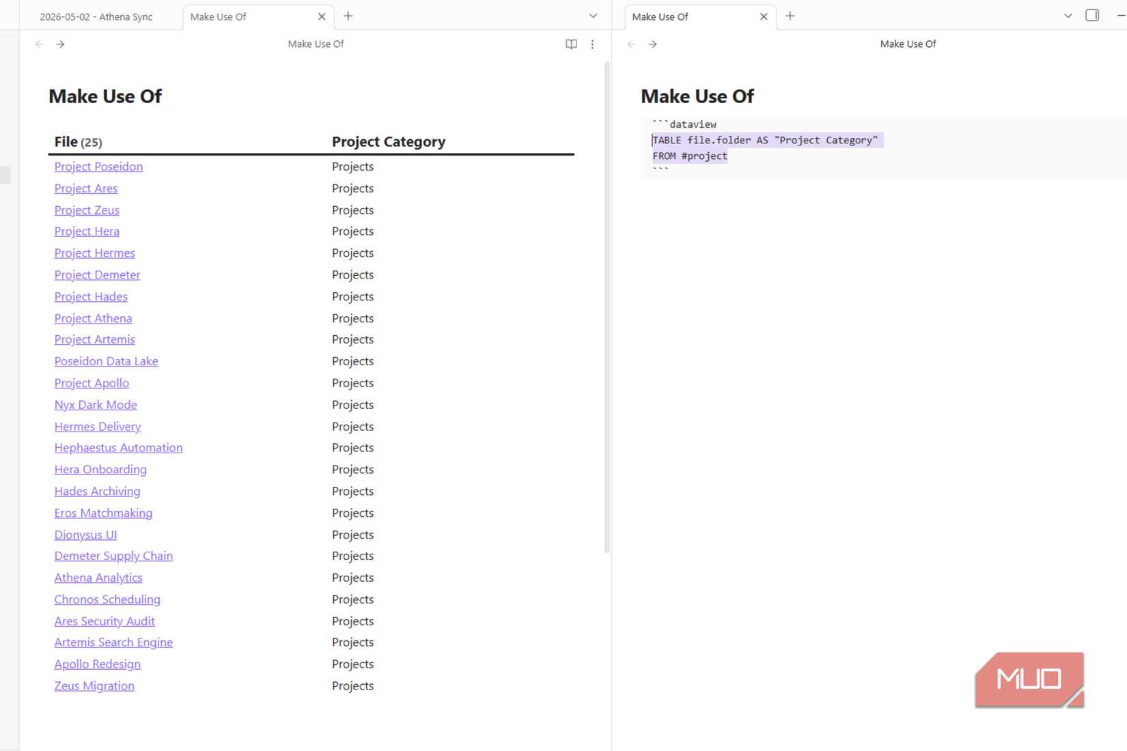Click the Project Category column header

coord(389,142)
